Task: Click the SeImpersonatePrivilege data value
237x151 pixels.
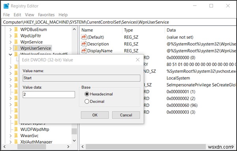Action: (201, 85)
